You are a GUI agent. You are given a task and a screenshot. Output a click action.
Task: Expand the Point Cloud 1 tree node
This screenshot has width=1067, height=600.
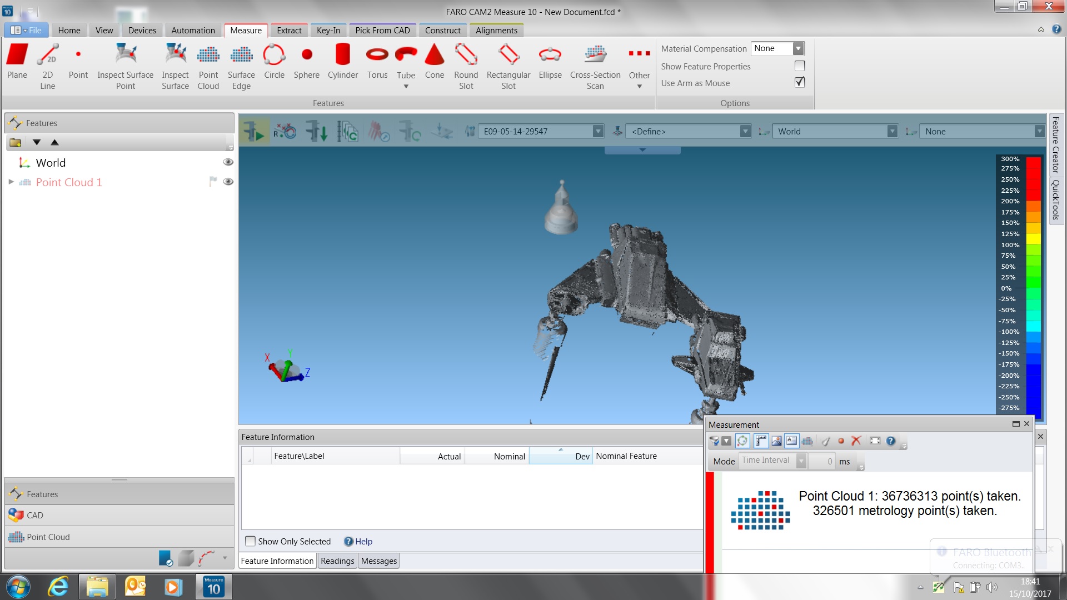coord(11,182)
